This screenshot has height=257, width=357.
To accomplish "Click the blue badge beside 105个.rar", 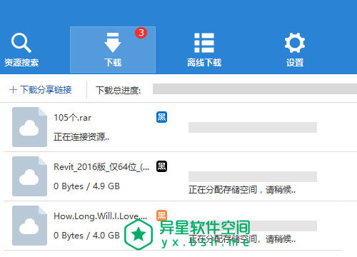I will (x=161, y=117).
